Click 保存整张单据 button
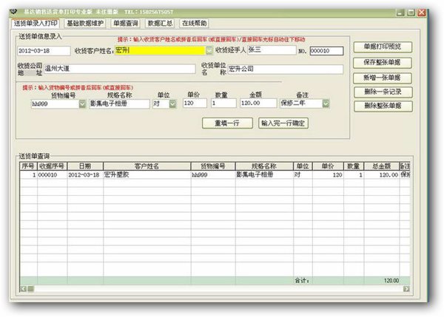The width and height of the screenshot is (444, 317). coord(383,63)
